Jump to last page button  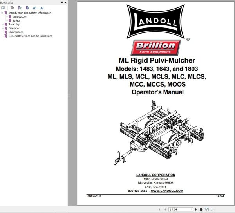tap(201, 209)
